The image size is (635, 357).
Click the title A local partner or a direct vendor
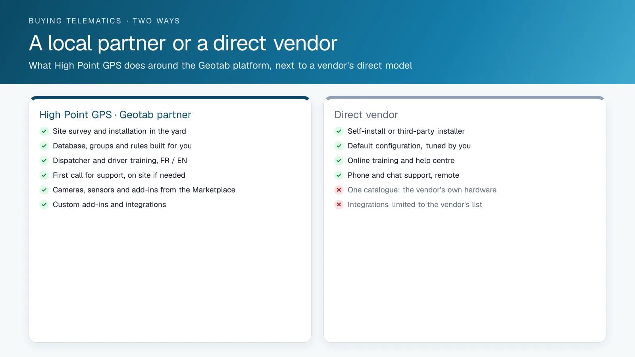point(183,43)
